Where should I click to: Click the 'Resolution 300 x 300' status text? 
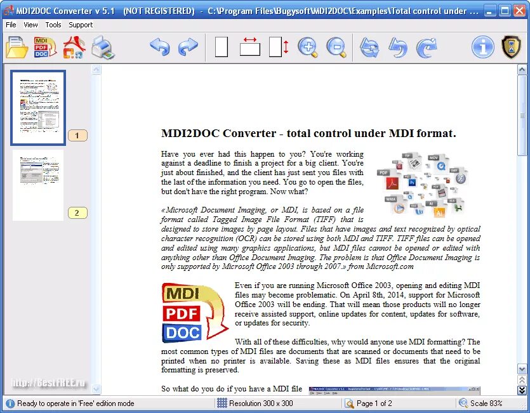[261, 403]
